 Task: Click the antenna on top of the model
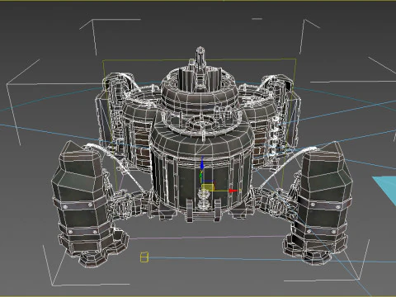pyautogui.click(x=200, y=59)
